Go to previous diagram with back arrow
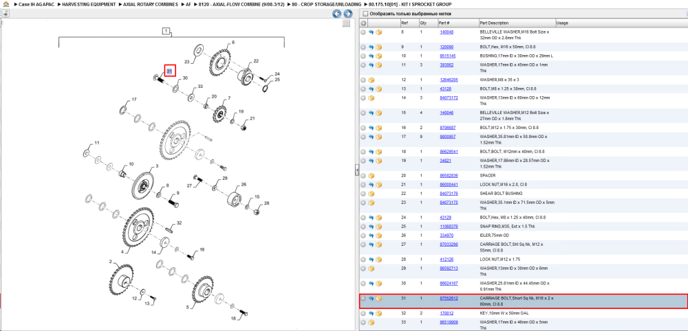 coord(337,14)
